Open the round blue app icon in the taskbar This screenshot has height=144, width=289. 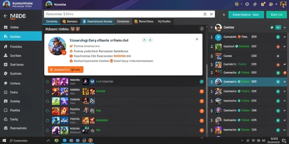[65, 141]
